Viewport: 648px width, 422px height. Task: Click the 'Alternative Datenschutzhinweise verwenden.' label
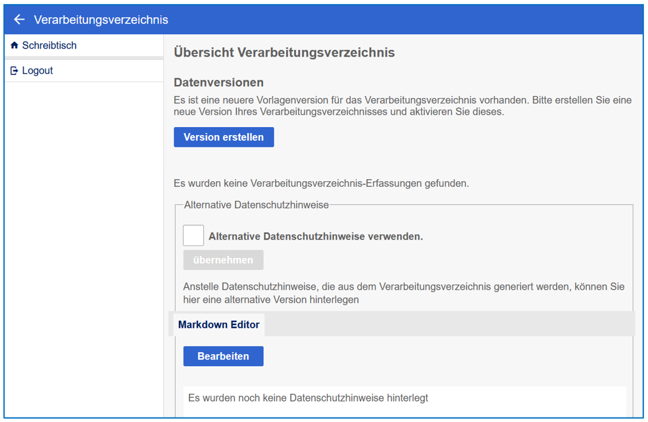coord(315,236)
